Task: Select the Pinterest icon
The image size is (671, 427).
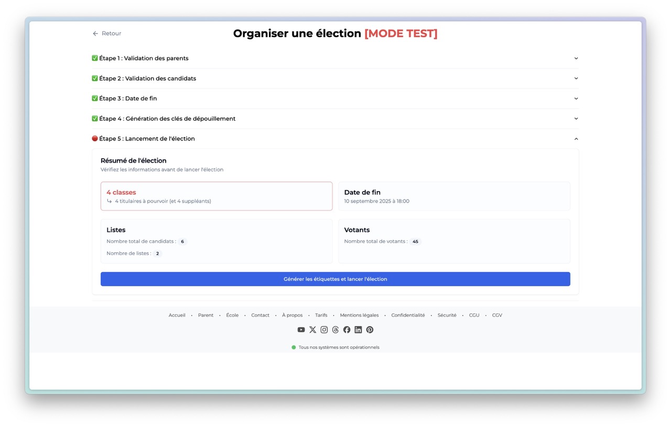Action: click(x=370, y=329)
